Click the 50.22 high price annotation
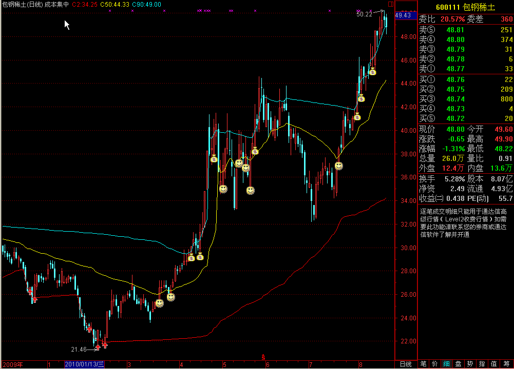Image resolution: width=514 pixels, height=369 pixels. (x=364, y=14)
